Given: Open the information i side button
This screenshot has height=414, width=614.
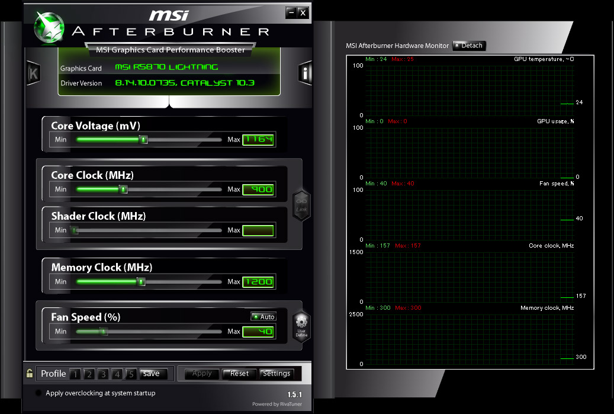Looking at the screenshot, I should click(x=305, y=73).
